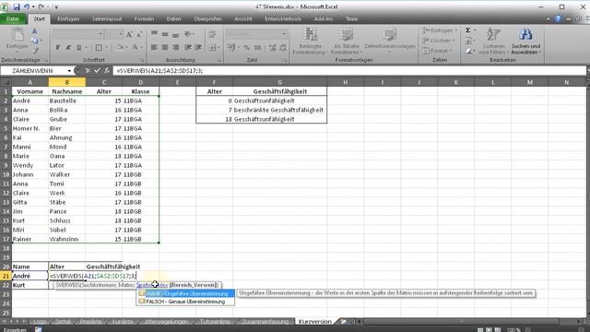Image resolution: width=590 pixels, height=332 pixels.
Task: Switch to the Ansicht ribbon tab
Action: pyautogui.click(x=243, y=18)
